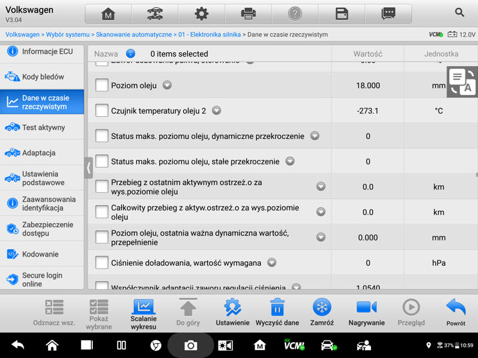The image size is (478, 358).
Task: Expand ostatnia ważna dynamiczna wartość dropdown
Action: click(x=321, y=237)
